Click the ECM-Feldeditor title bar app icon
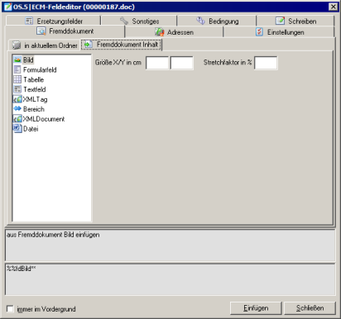 [8, 7]
